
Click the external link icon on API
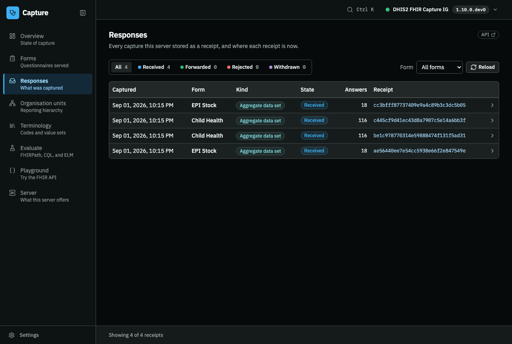pyautogui.click(x=493, y=35)
